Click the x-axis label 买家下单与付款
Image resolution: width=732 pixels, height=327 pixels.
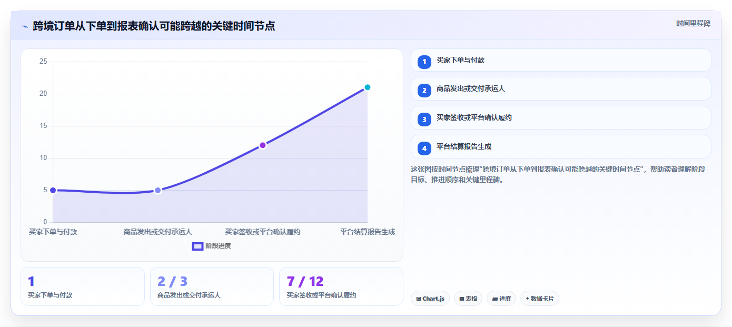pyautogui.click(x=53, y=232)
